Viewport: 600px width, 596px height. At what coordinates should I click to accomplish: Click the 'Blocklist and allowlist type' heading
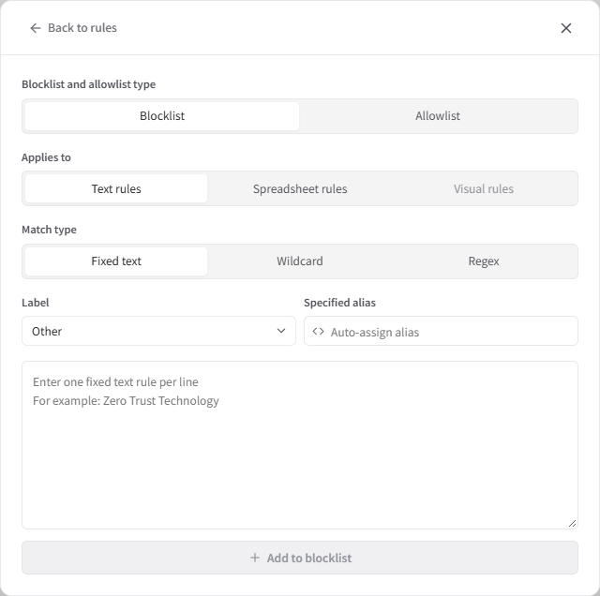(x=88, y=84)
